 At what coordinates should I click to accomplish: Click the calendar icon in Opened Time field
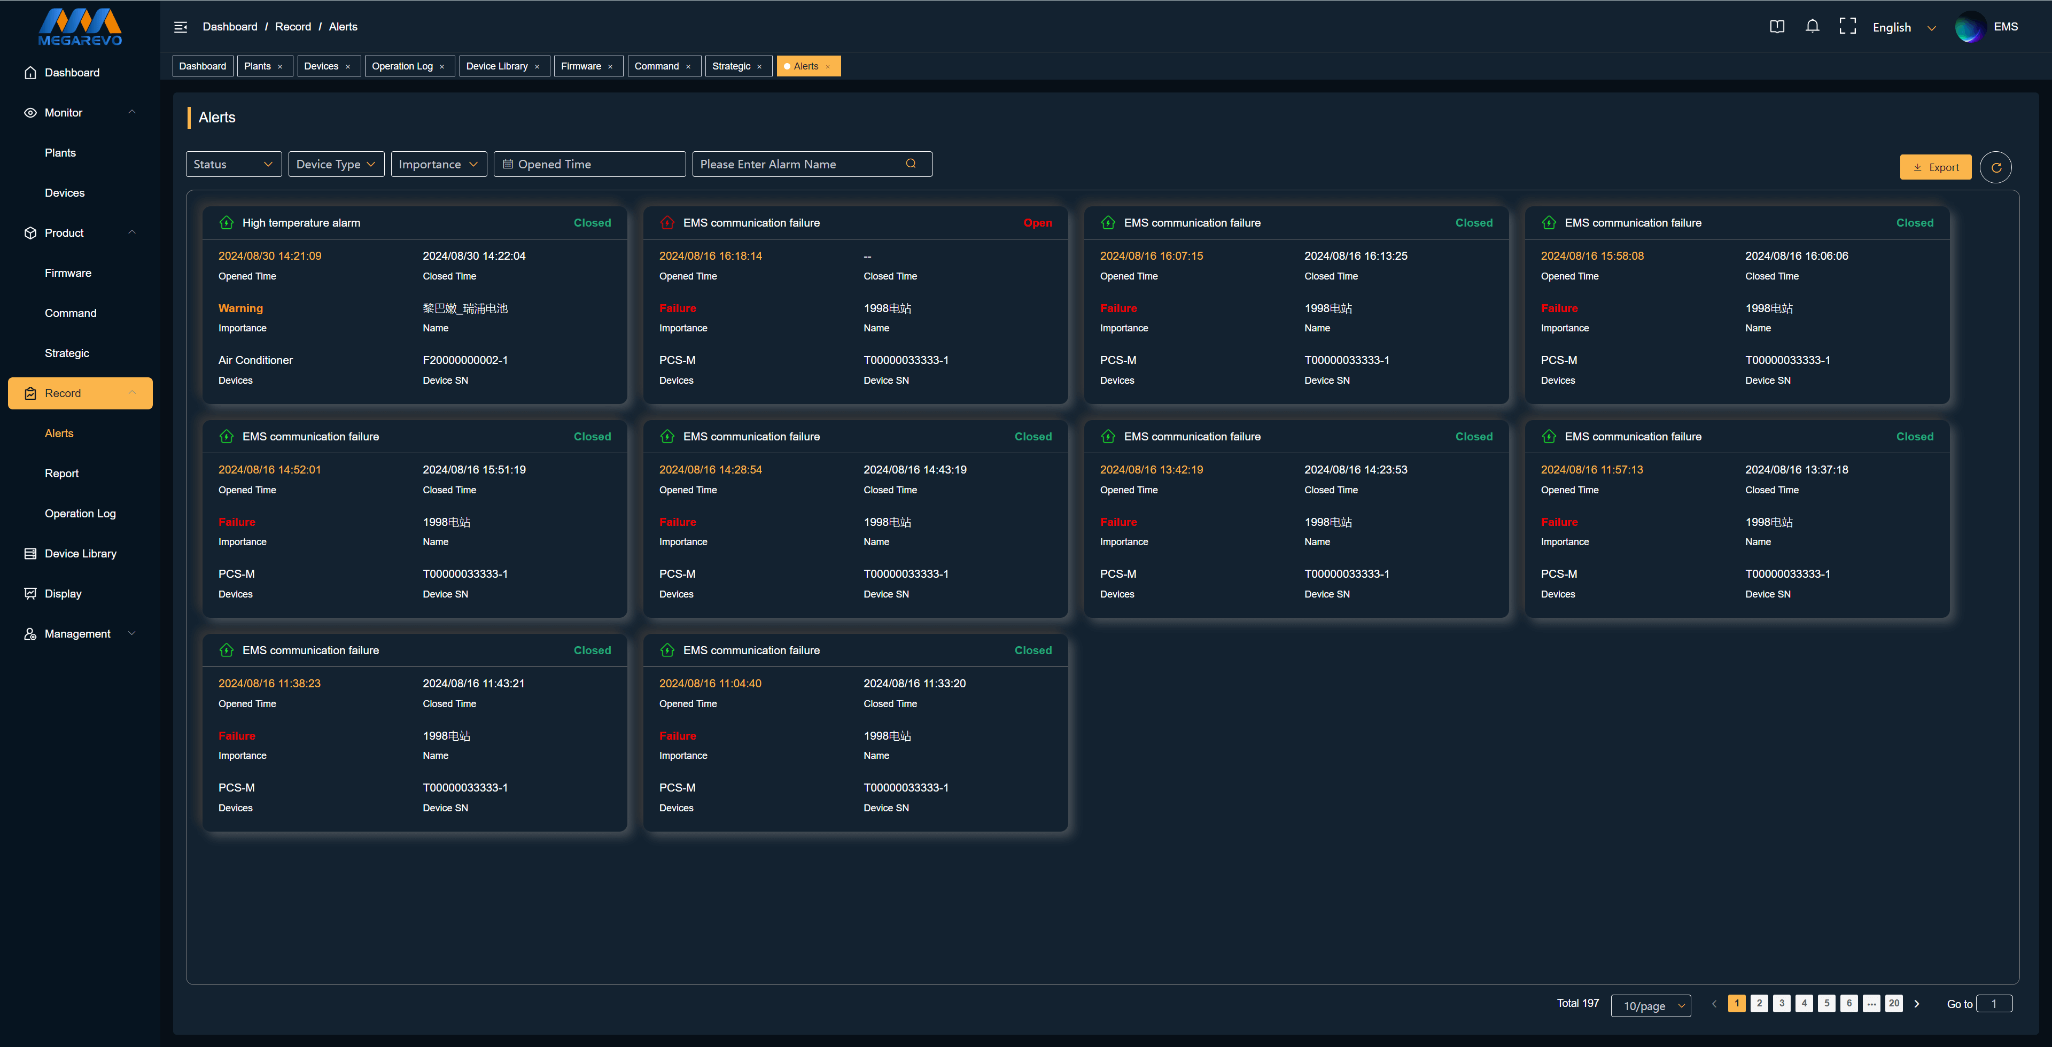[x=508, y=164]
